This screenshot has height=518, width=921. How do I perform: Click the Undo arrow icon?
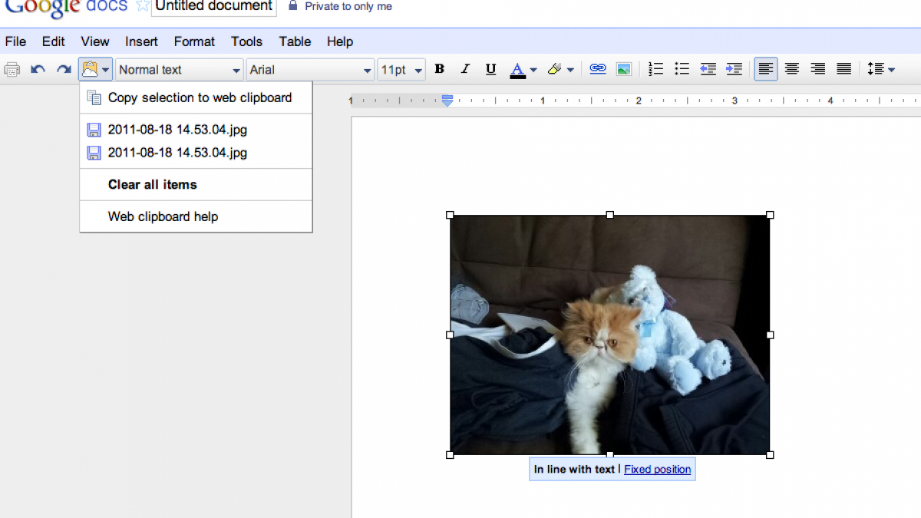(x=38, y=70)
